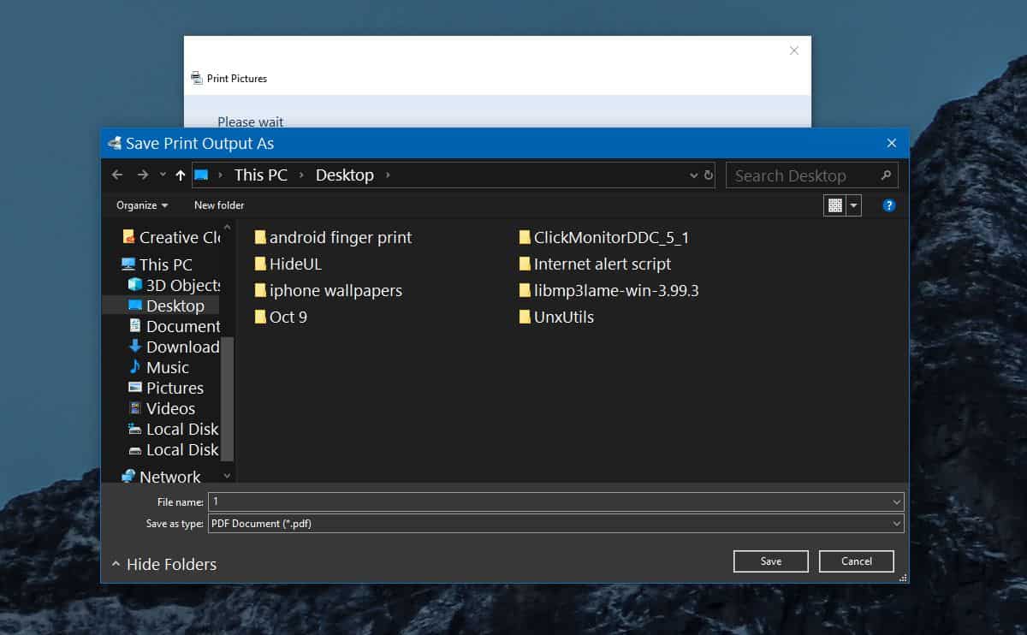1027x635 pixels.
Task: Click the Save button
Action: 769,561
